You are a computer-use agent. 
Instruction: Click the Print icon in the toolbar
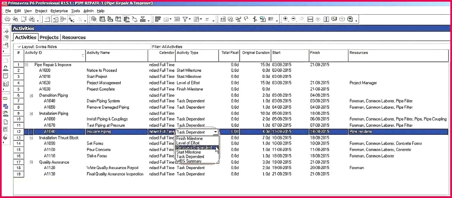[7, 19]
